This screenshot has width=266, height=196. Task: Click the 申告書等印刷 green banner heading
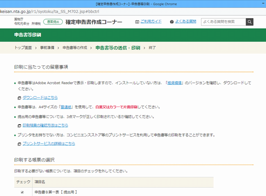28,35
